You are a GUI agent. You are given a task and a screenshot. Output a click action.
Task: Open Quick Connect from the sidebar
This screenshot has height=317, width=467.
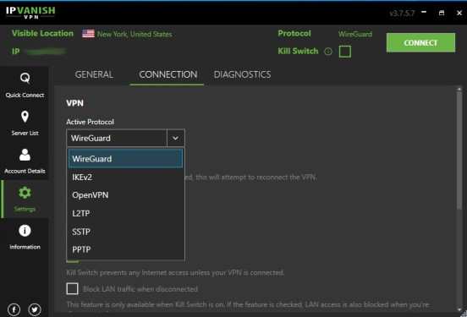(25, 85)
